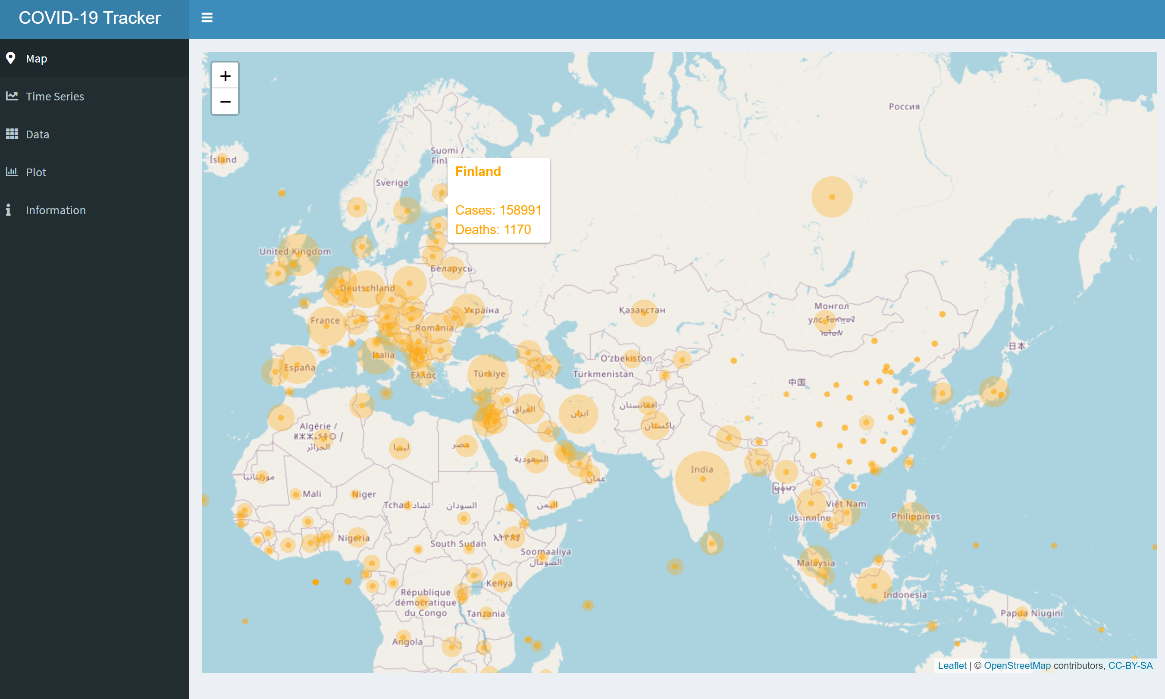Click the Mongolia circle marker
Image resolution: width=1165 pixels, height=699 pixels.
point(825,321)
